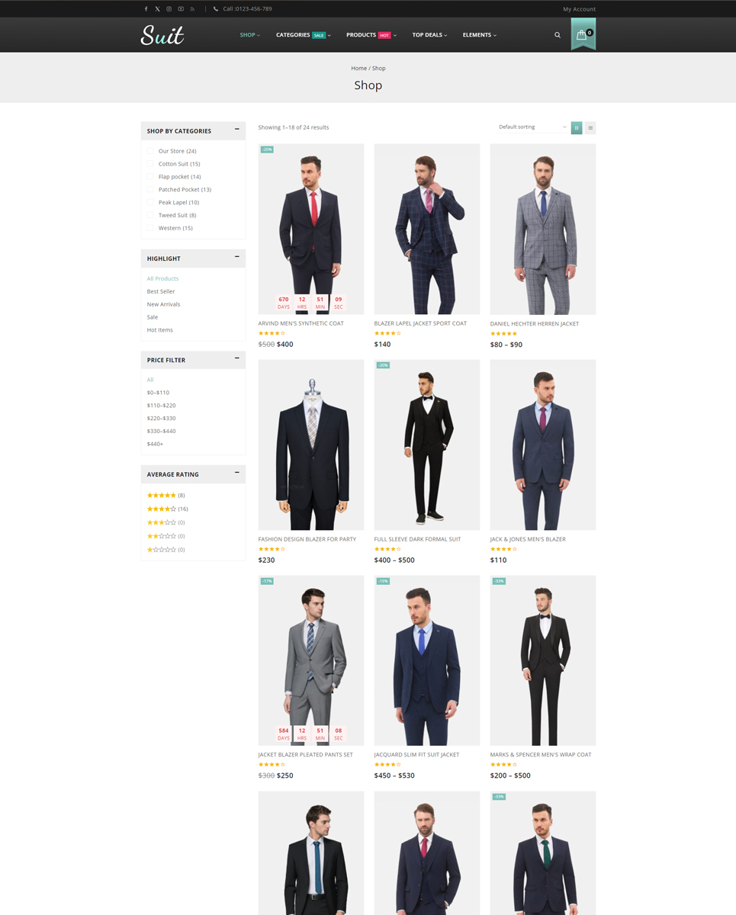This screenshot has width=736, height=915.
Task: Open the Default sorting dropdown
Action: [x=532, y=127]
